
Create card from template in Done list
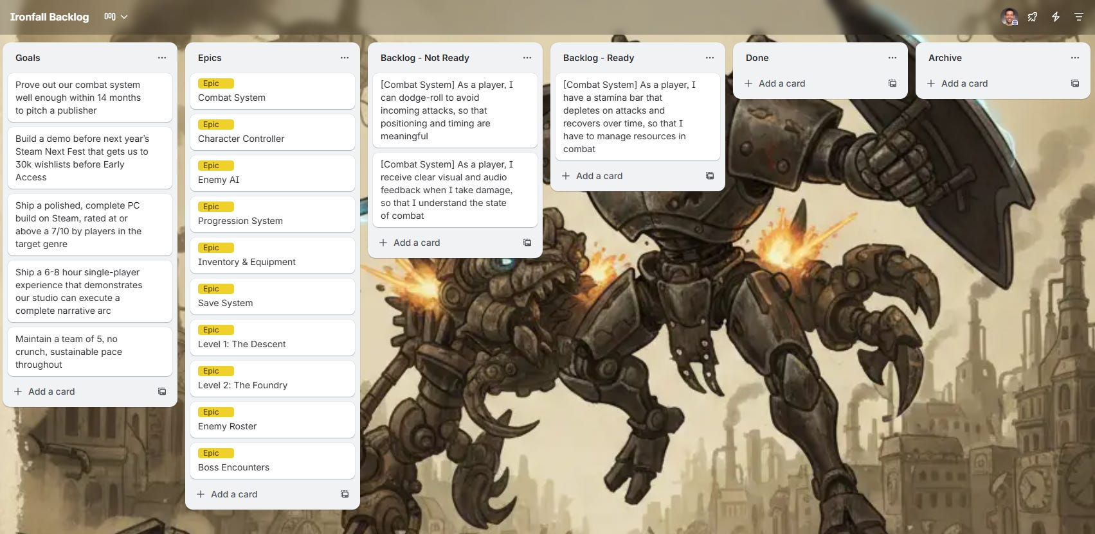click(892, 83)
